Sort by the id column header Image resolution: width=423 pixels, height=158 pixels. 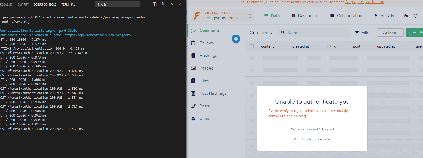[x=333, y=46]
